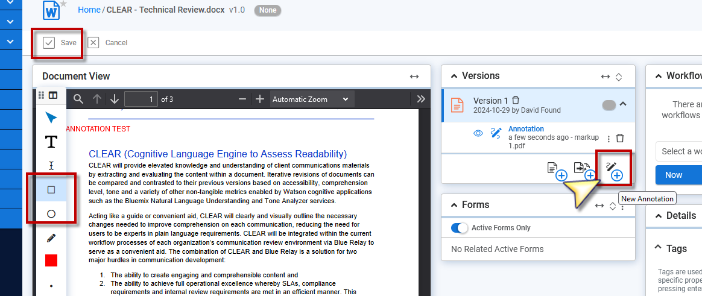Delete the annotation using its trash icon
This screenshot has width=702, height=296.
[x=619, y=138]
